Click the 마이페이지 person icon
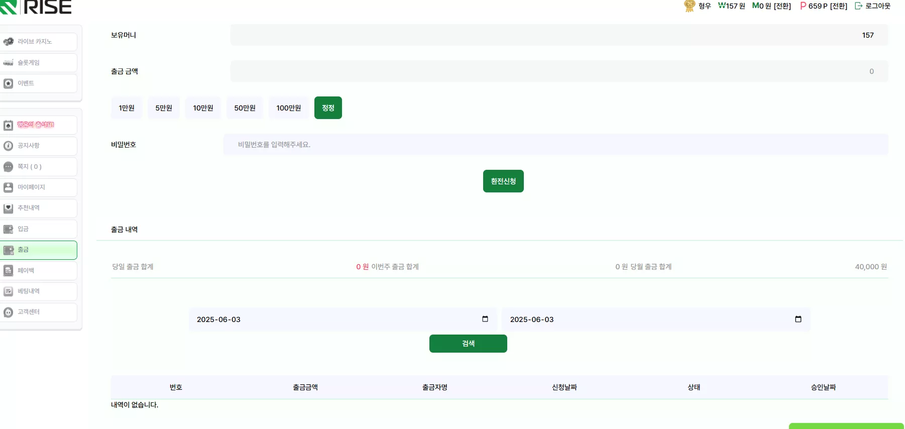905x429 pixels. 8,187
